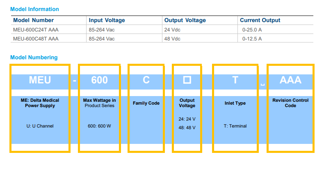324x177 pixels.
Task: Click the '0-25.0 A' current cell
Action: (252, 30)
